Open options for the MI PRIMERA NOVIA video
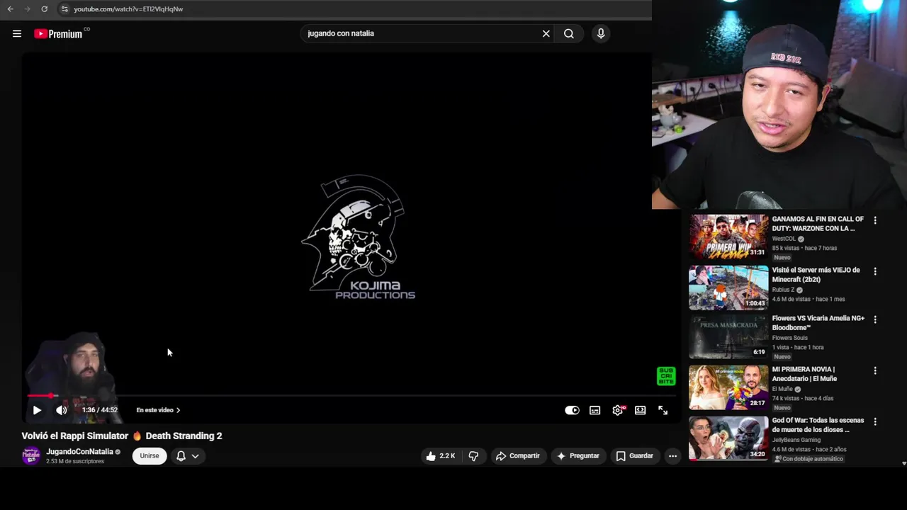This screenshot has height=510, width=907. point(875,370)
